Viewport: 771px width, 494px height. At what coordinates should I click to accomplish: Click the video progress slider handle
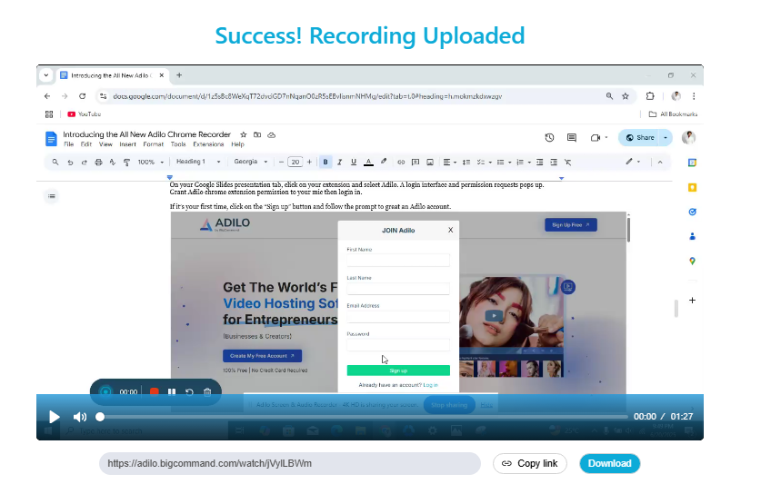pyautogui.click(x=100, y=417)
